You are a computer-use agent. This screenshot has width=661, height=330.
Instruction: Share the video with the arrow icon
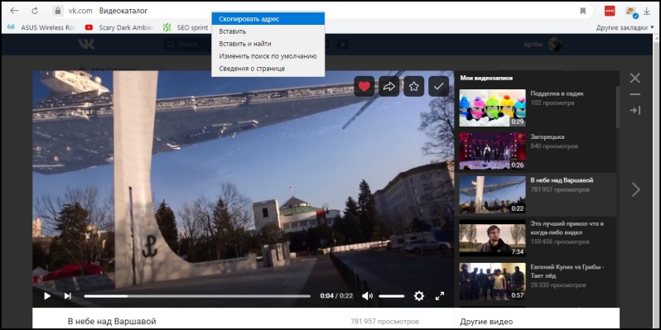click(x=389, y=86)
